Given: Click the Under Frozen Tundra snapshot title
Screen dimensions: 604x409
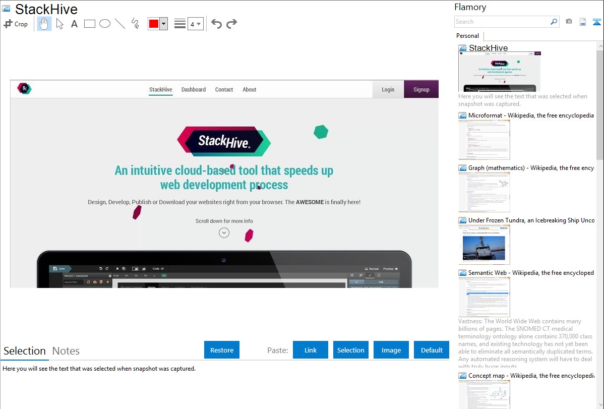Looking at the screenshot, I should [x=531, y=220].
